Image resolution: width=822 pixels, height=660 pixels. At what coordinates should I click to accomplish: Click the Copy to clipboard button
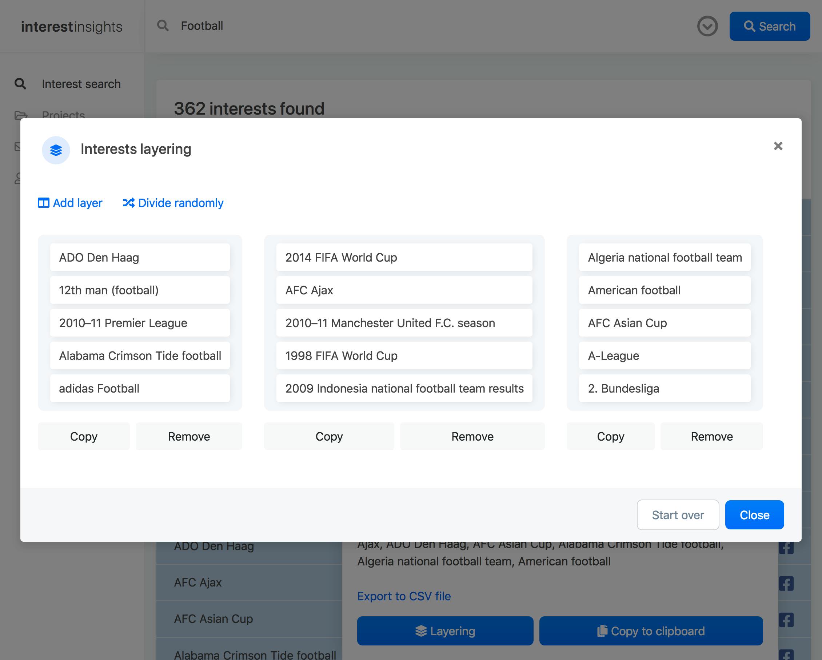coord(651,631)
